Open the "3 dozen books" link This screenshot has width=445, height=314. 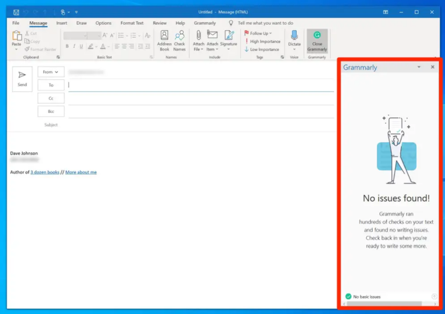[x=45, y=172]
